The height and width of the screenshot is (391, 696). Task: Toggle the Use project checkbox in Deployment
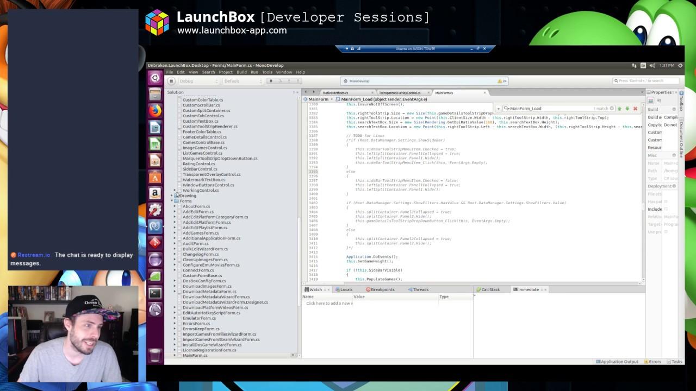click(x=666, y=232)
